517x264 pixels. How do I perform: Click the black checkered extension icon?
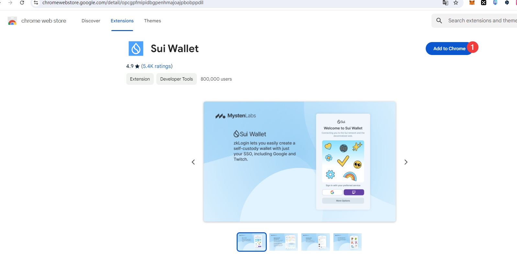(483, 3)
